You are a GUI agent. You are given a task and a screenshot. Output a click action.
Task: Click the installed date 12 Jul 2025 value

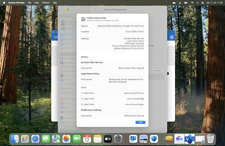[x=135, y=32]
